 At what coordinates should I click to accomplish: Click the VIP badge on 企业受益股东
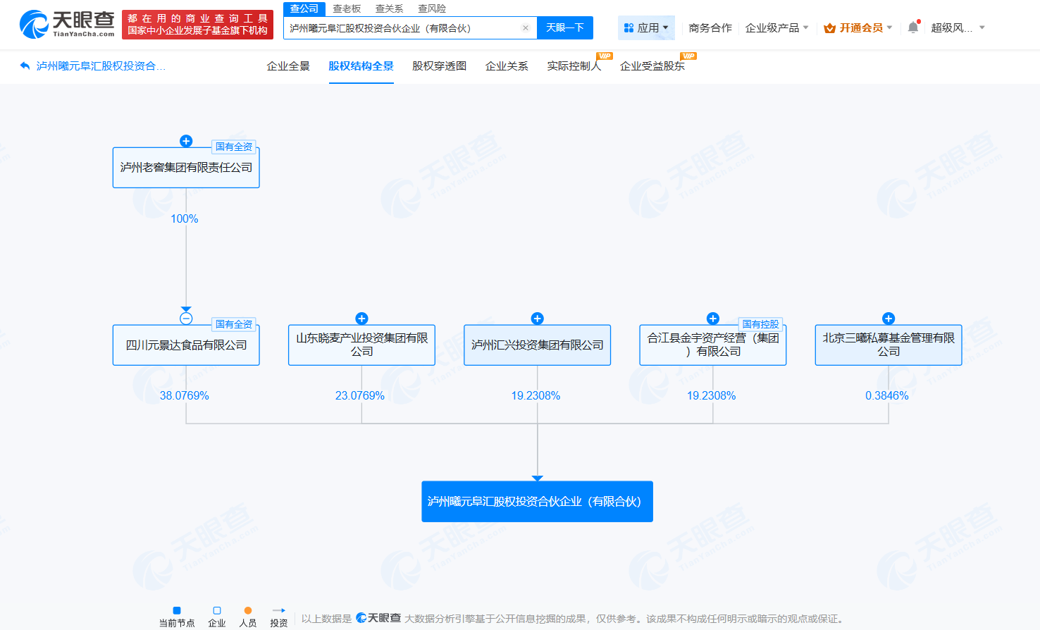click(x=688, y=56)
